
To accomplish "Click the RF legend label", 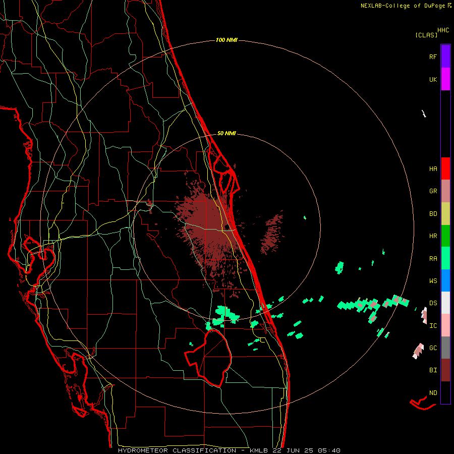I will (x=433, y=56).
